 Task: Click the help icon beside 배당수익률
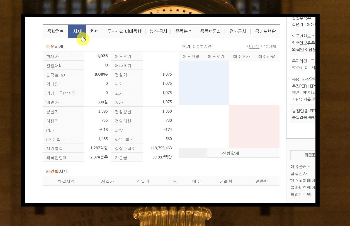pos(313,99)
